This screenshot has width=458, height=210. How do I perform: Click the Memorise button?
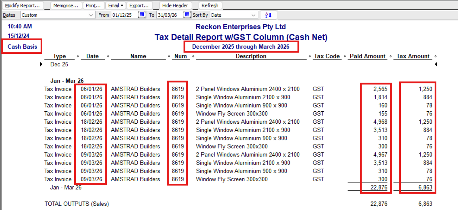click(66, 5)
